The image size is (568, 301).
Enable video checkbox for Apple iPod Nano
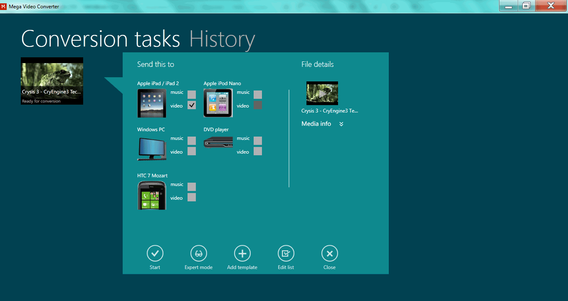point(258,105)
